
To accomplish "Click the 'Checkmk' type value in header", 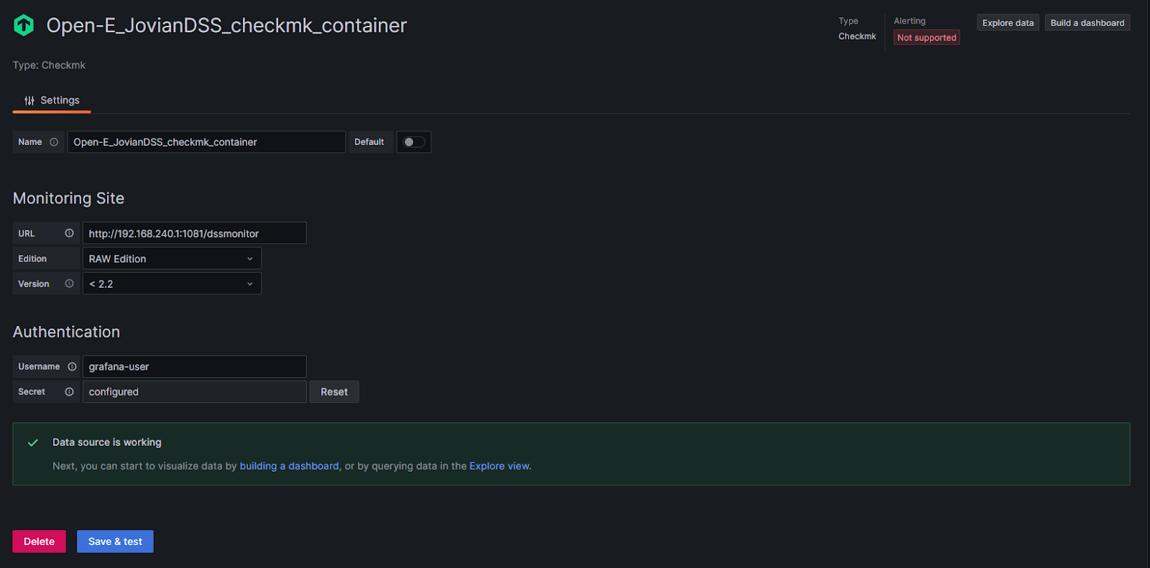I will point(857,36).
